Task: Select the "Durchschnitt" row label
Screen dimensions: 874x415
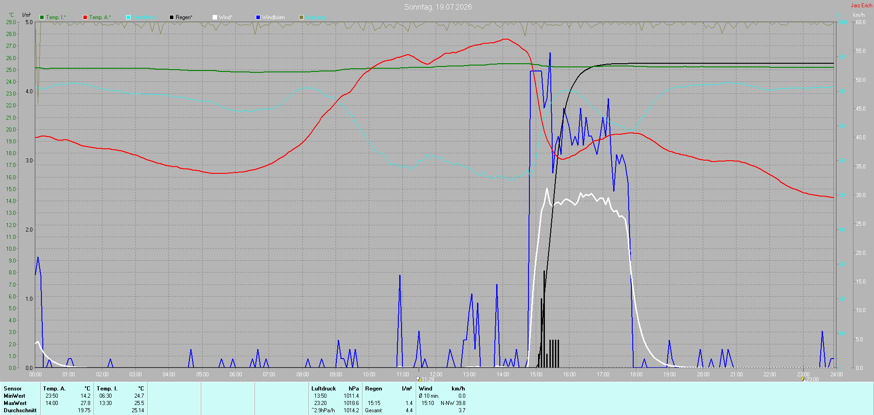Action: [20, 410]
